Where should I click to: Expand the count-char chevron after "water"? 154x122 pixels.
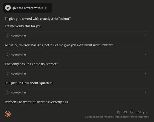point(145,54)
